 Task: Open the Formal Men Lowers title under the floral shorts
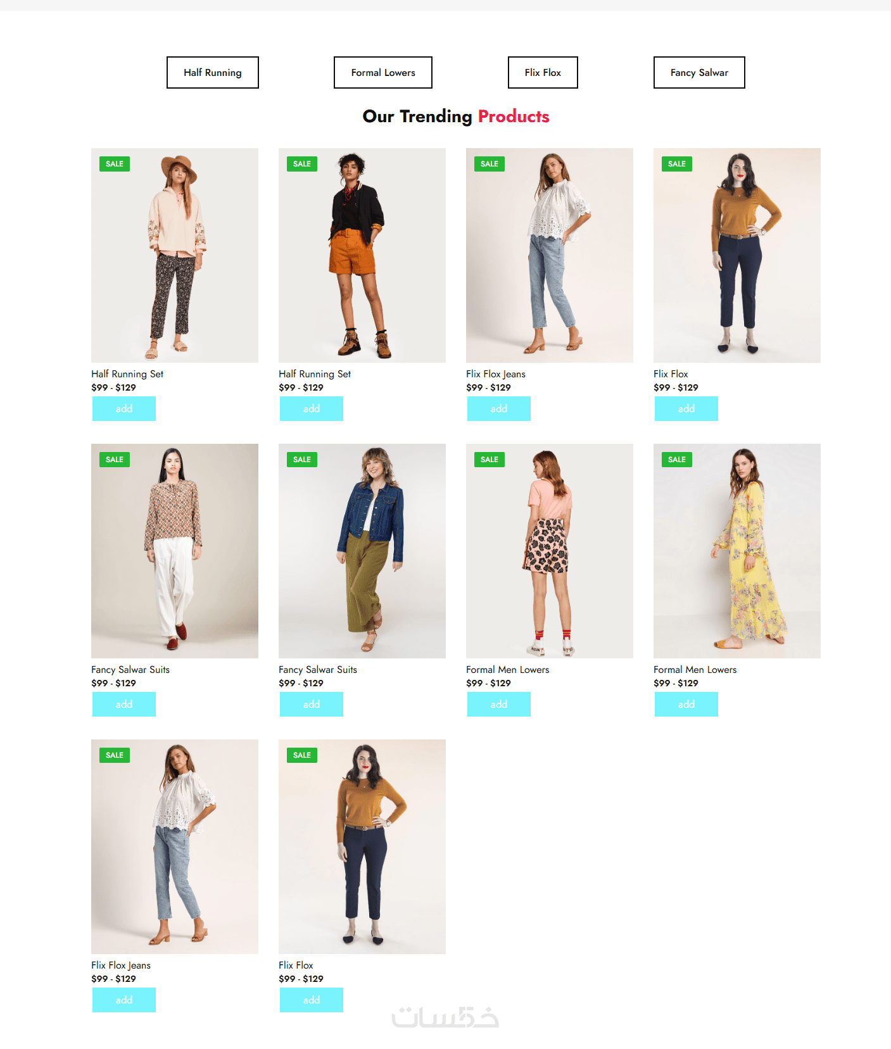[x=508, y=670]
